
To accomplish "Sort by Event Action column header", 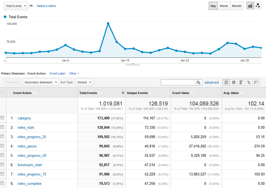I will 23,93.
